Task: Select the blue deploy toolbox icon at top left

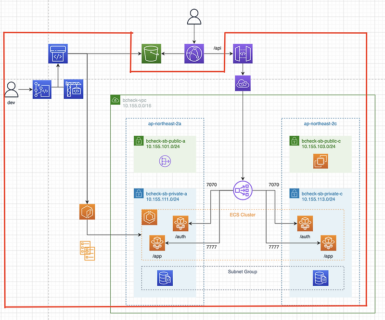Action: click(59, 53)
